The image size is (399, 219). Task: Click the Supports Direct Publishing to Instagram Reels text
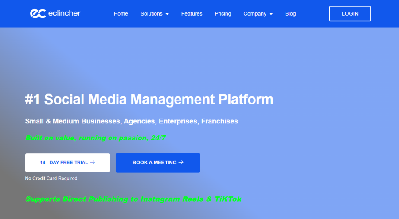coord(133,199)
